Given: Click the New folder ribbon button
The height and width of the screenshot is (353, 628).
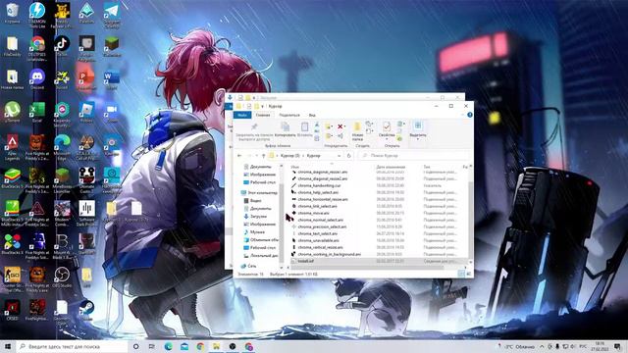Looking at the screenshot, I should coord(357,131).
